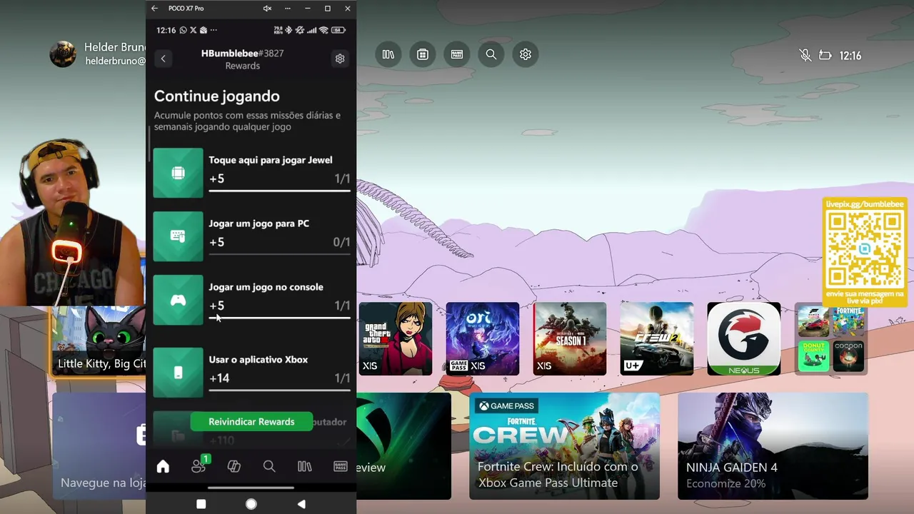914x514 pixels.
Task: Select the GTA game tile on Xbox dashboard
Action: (396, 338)
